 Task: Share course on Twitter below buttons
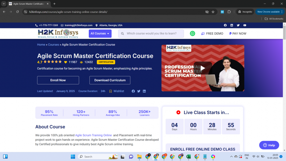(x=139, y=91)
